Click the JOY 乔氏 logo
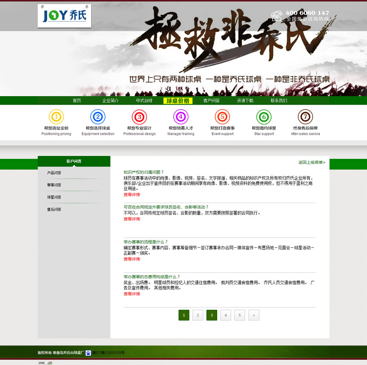The width and height of the screenshot is (367, 365). tap(64, 16)
